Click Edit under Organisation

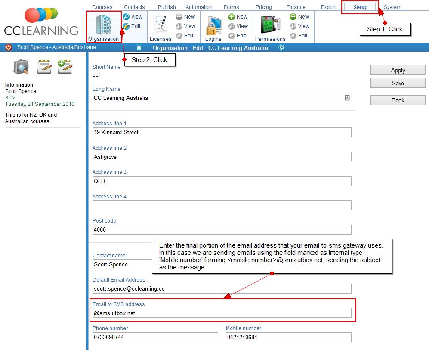click(x=132, y=26)
